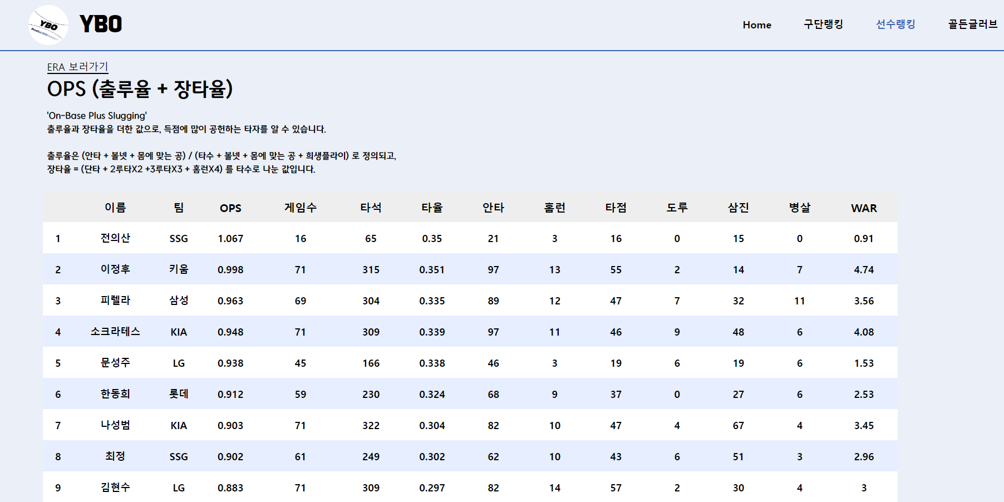Image resolution: width=1004 pixels, height=502 pixels.
Task: Click 롯데 team cell for 한동희
Action: click(179, 394)
